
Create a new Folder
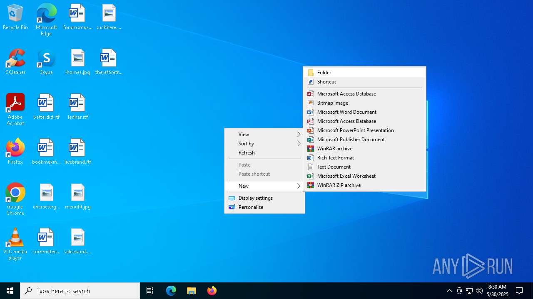tap(364, 73)
